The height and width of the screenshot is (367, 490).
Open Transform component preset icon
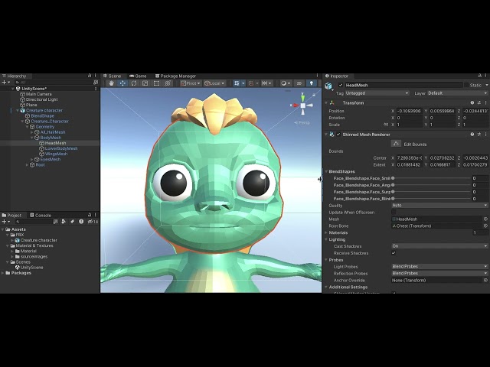point(479,102)
